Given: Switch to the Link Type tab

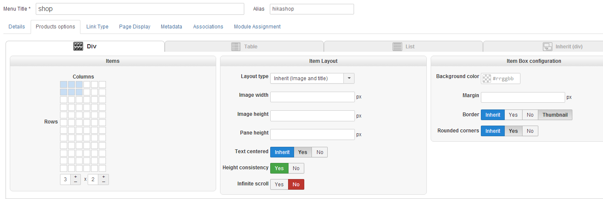Looking at the screenshot, I should pos(97,27).
